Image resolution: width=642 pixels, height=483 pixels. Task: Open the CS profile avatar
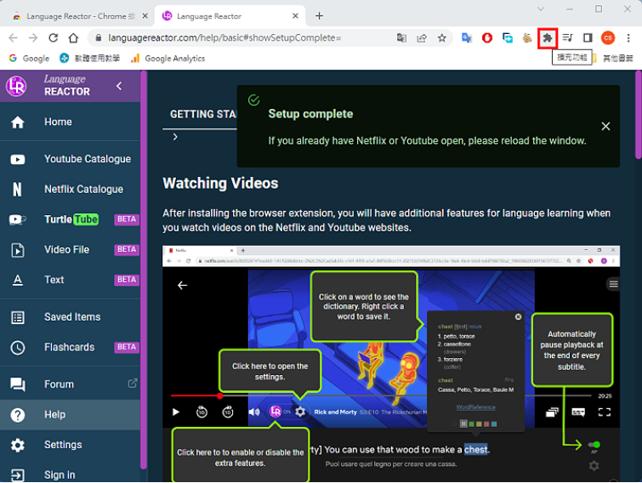608,38
